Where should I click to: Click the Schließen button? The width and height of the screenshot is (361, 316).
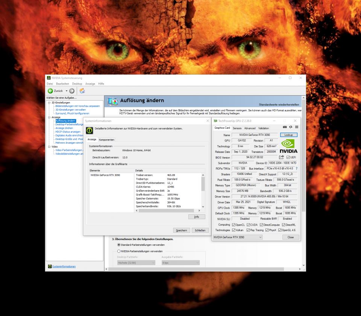pyautogui.click(x=200, y=230)
